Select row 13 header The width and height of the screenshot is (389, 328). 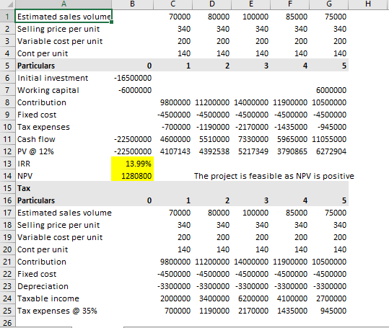point(7,164)
